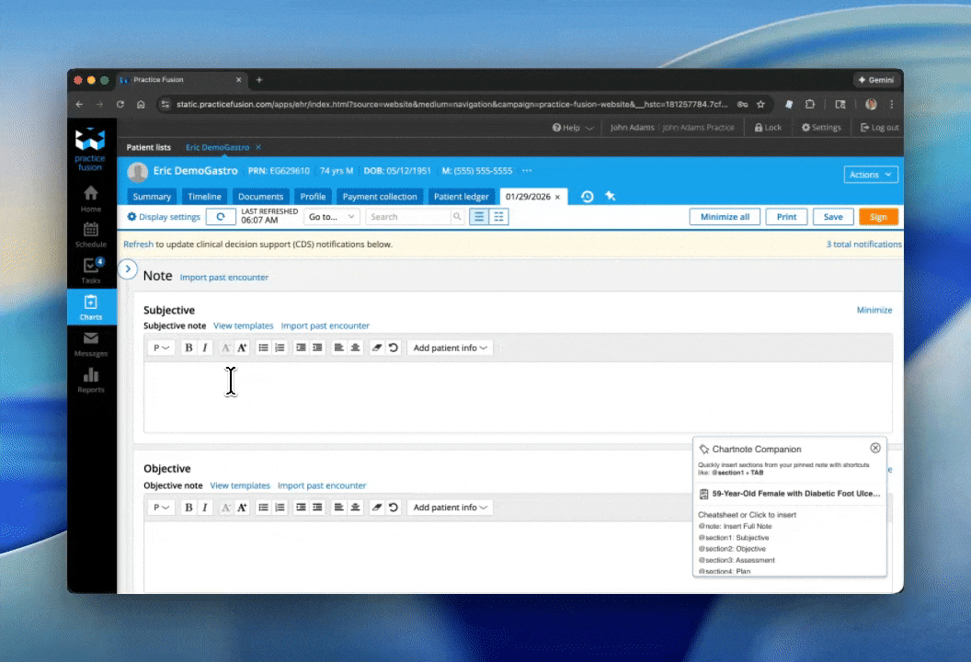Switch to two-column layout view
Viewport: 971px width, 662px height.
click(498, 217)
